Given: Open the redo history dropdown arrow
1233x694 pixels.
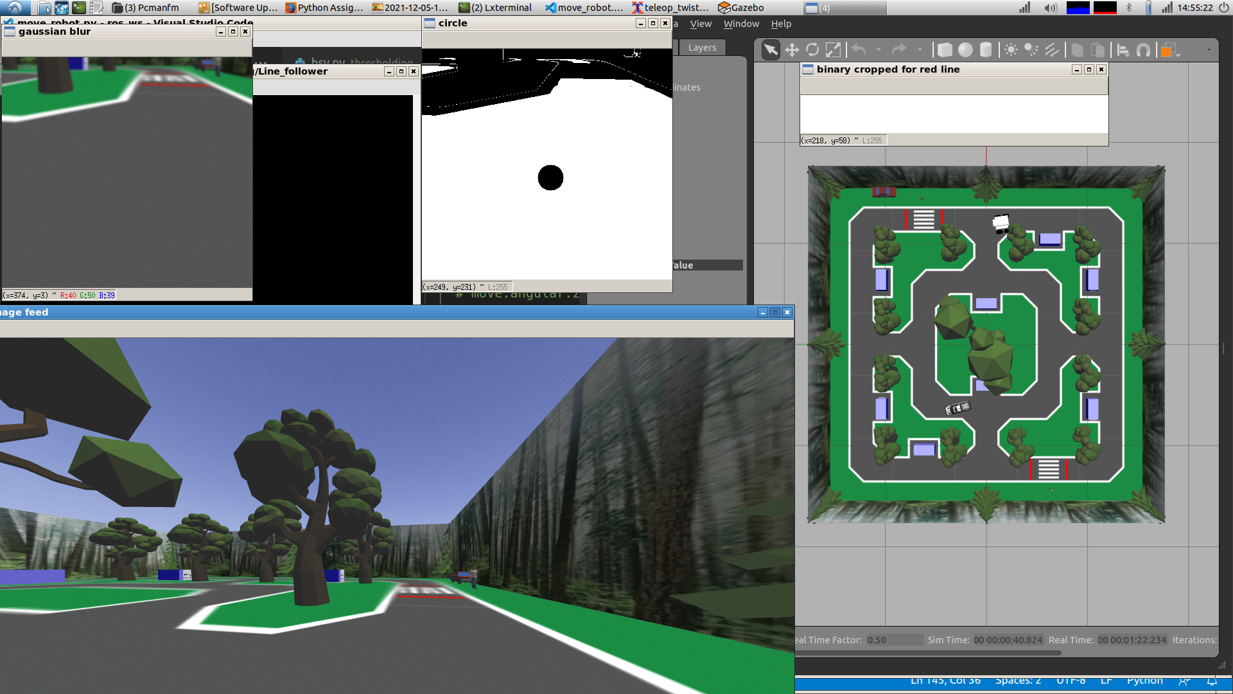Looking at the screenshot, I should tap(920, 50).
